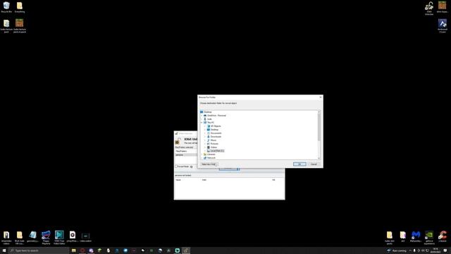Viewport: 451px width, 254px height.
Task: Click the IObit Unlocker taskbar icon
Action: point(186,250)
